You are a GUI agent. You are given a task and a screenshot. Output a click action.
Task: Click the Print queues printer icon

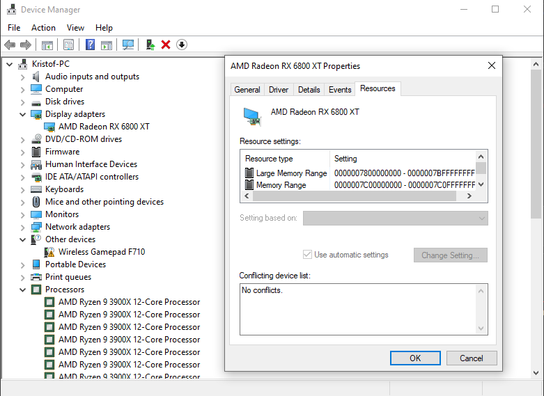tap(36, 277)
